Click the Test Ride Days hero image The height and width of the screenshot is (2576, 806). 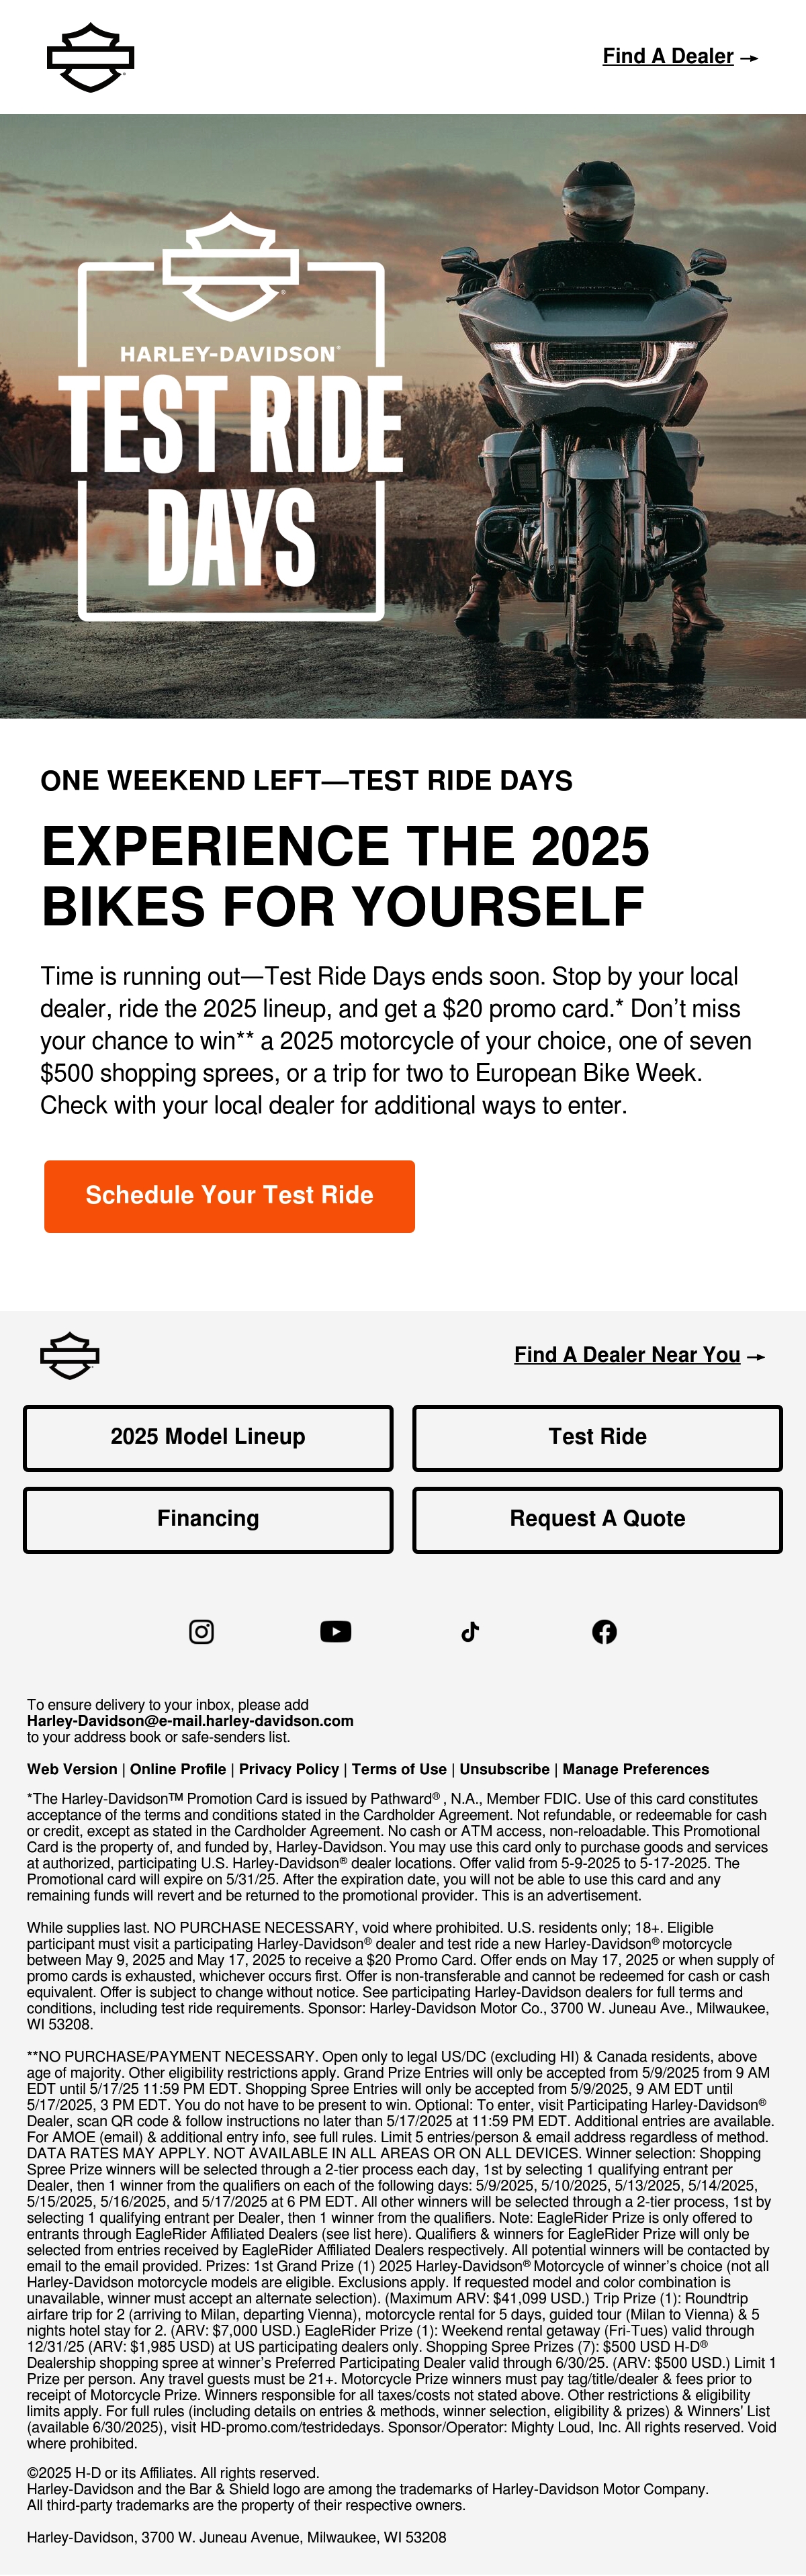tap(403, 416)
